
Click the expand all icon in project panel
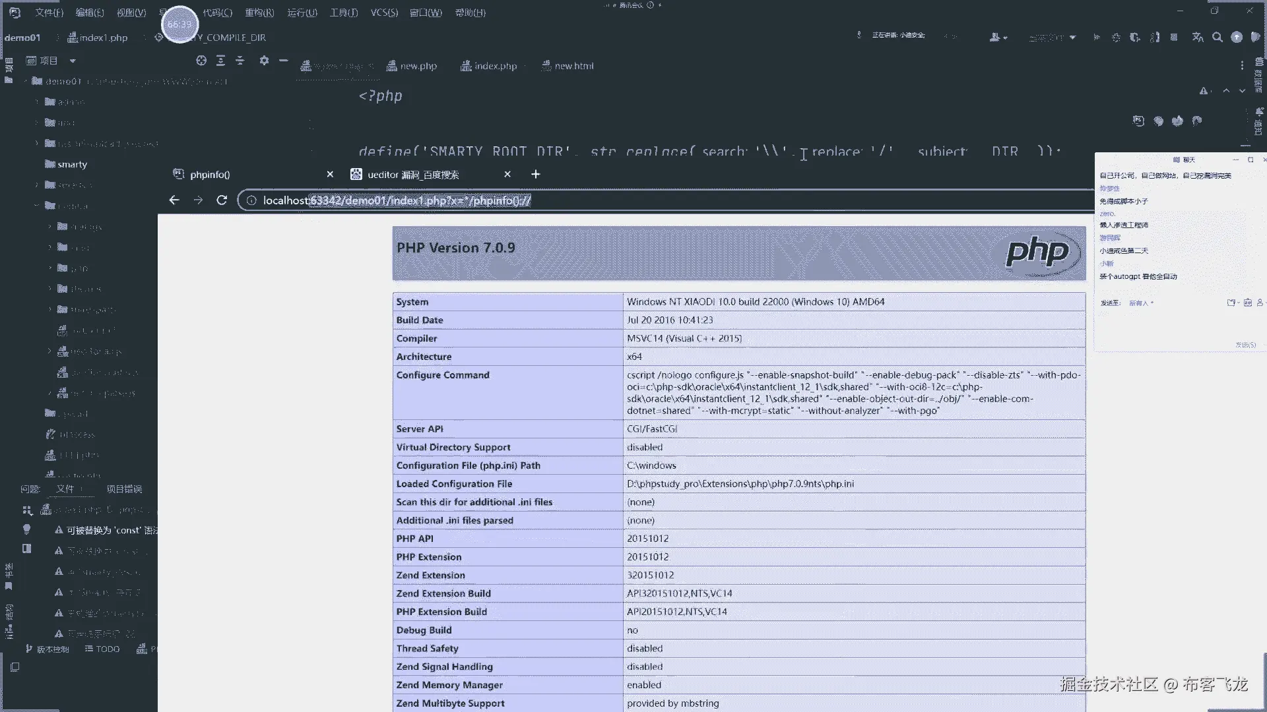[x=220, y=61]
